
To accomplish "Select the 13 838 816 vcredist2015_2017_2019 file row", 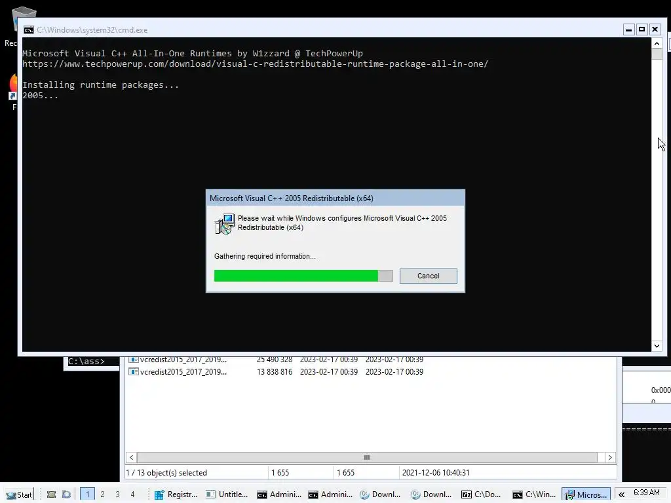I will (x=276, y=372).
